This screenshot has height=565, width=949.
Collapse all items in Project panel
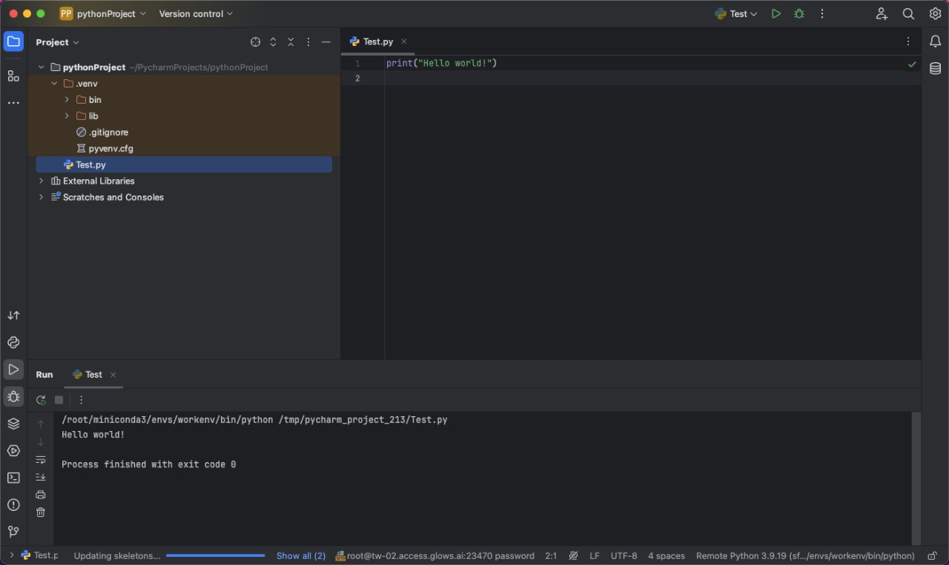pos(291,42)
